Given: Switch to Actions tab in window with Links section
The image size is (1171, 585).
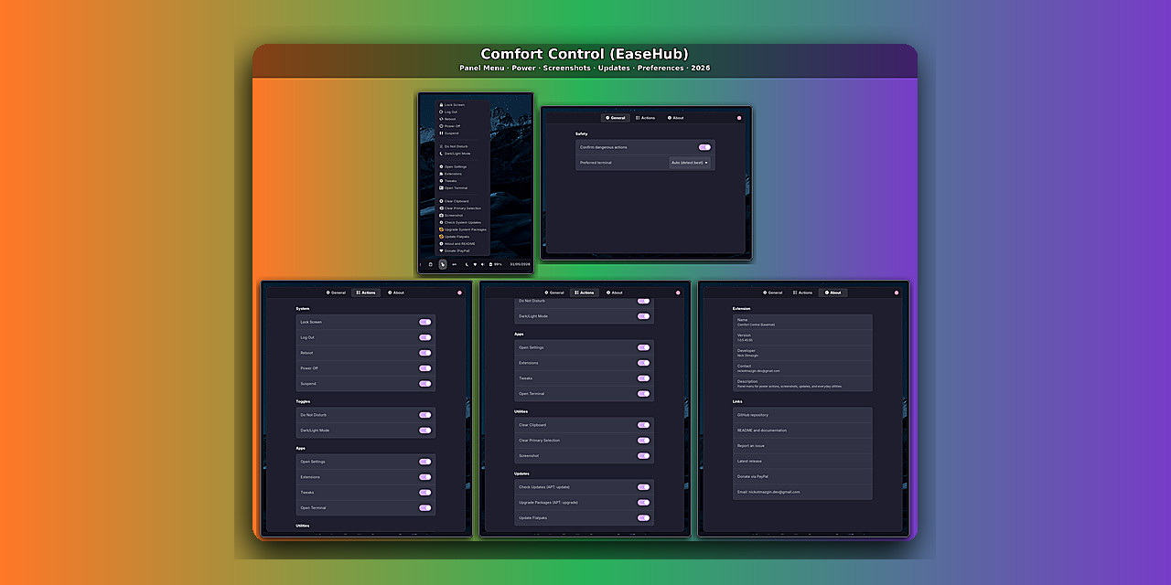Looking at the screenshot, I should coord(803,292).
